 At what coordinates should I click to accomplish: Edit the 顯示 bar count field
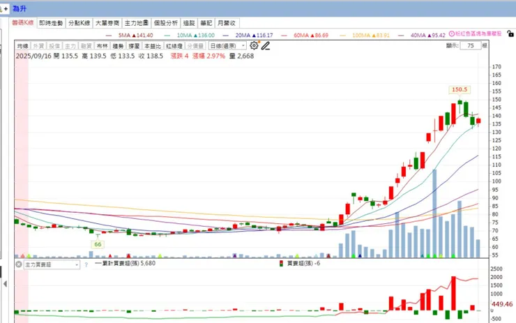coord(470,45)
